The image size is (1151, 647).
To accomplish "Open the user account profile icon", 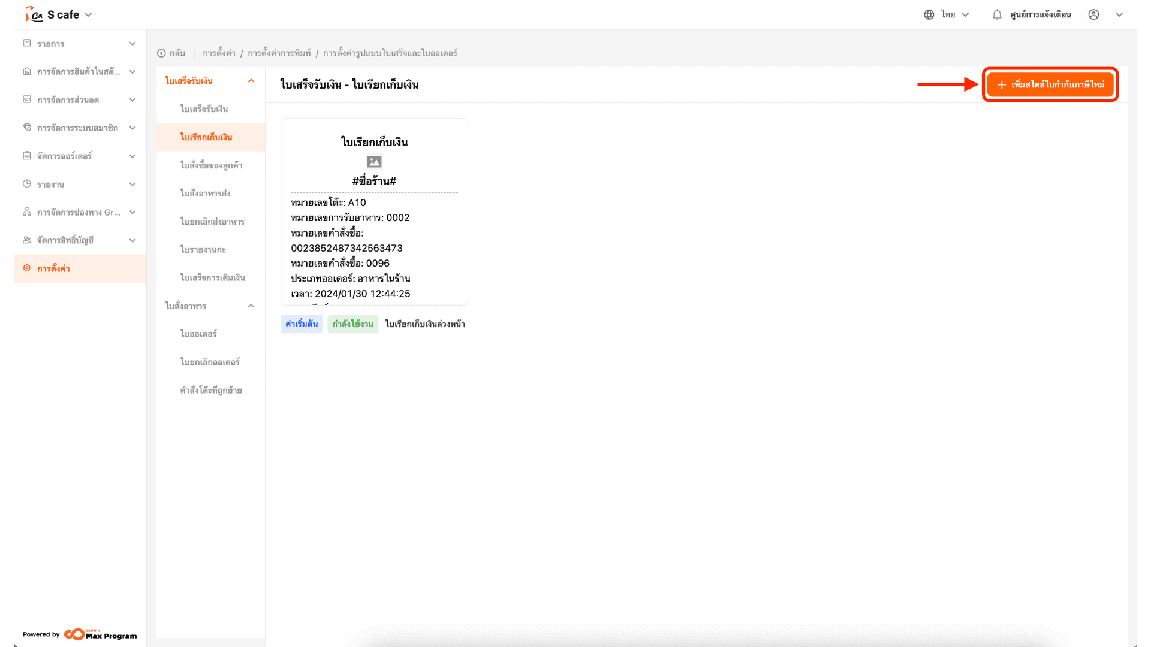I will pyautogui.click(x=1093, y=14).
